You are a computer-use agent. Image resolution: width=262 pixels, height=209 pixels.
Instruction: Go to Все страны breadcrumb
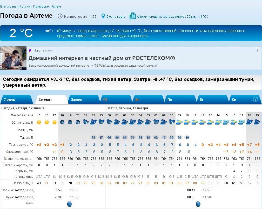tap(9, 6)
